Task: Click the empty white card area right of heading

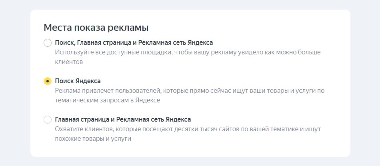Action: [x=248, y=28]
